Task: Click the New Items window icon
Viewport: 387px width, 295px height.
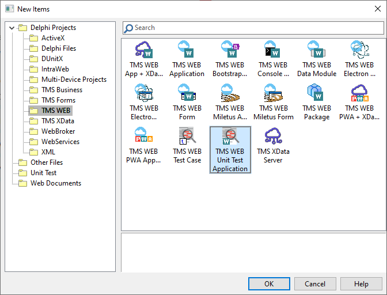Action: pos(10,9)
